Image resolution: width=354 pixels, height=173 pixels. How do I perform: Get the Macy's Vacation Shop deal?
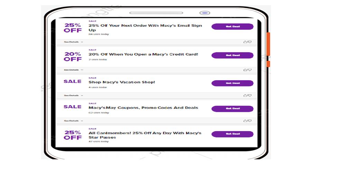coord(232,83)
